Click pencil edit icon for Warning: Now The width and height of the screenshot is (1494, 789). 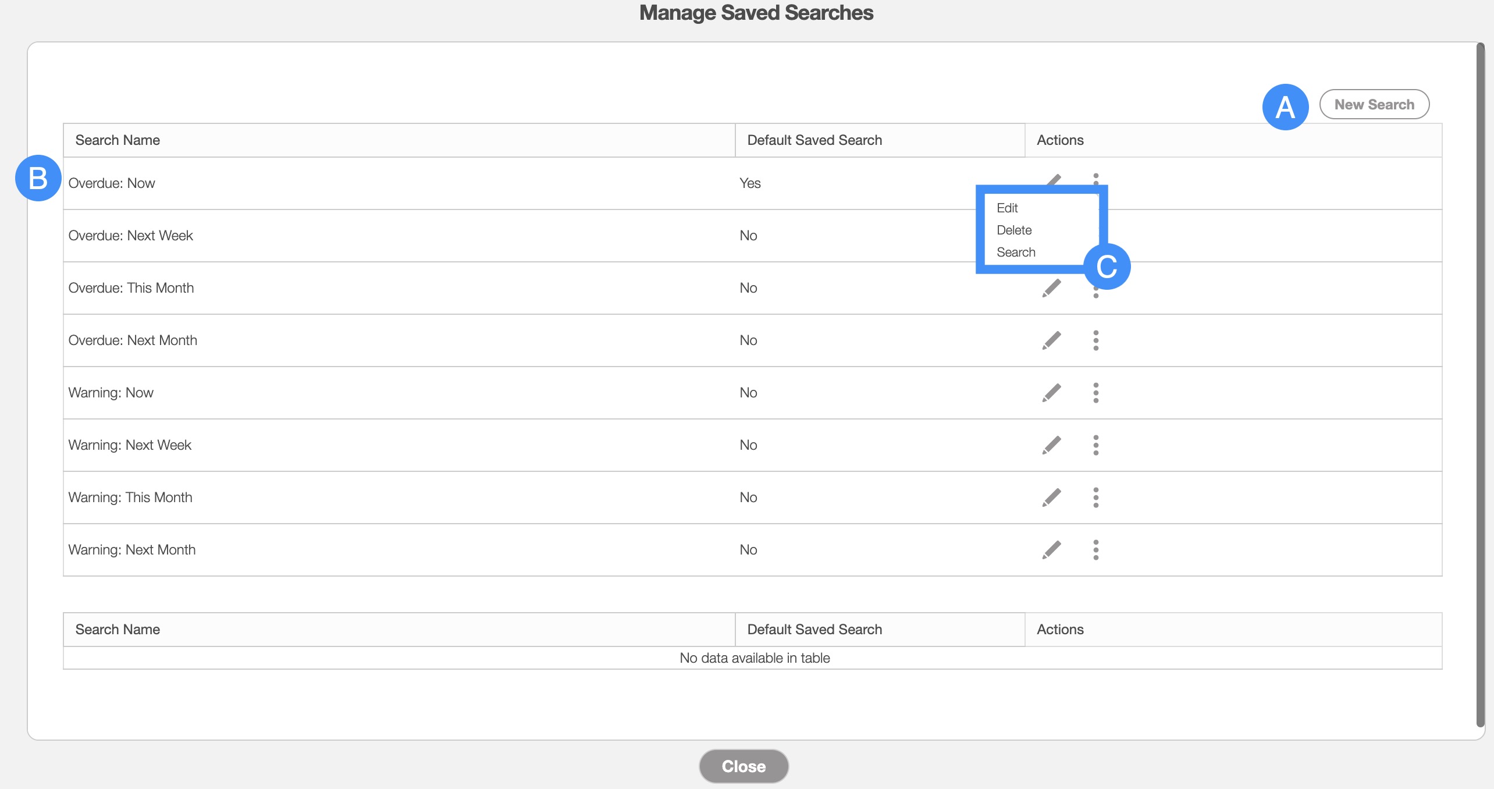point(1051,393)
